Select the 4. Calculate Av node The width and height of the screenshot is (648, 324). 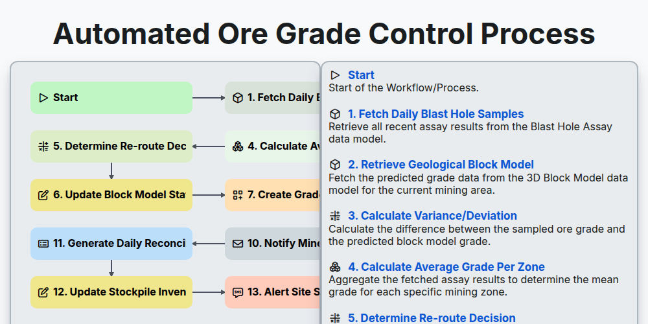pyautogui.click(x=273, y=146)
